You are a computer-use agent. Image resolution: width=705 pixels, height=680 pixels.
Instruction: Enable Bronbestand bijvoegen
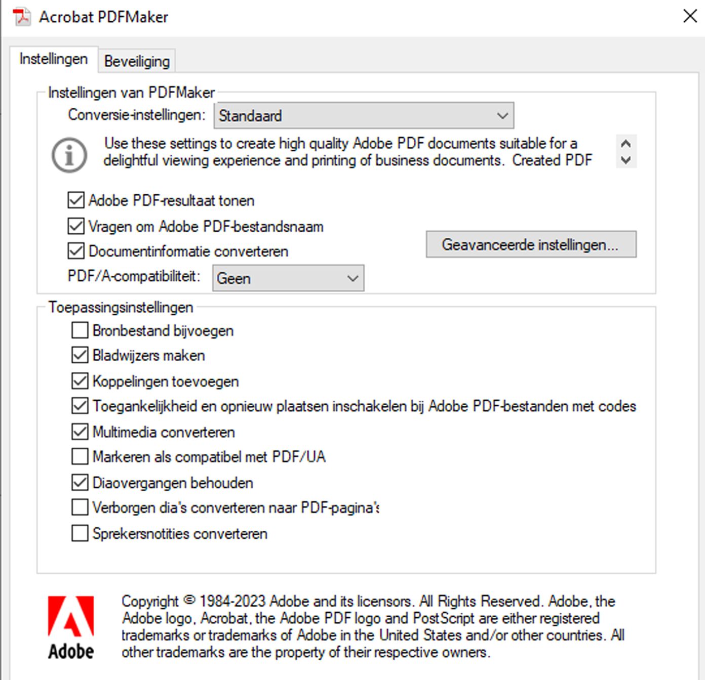click(80, 330)
